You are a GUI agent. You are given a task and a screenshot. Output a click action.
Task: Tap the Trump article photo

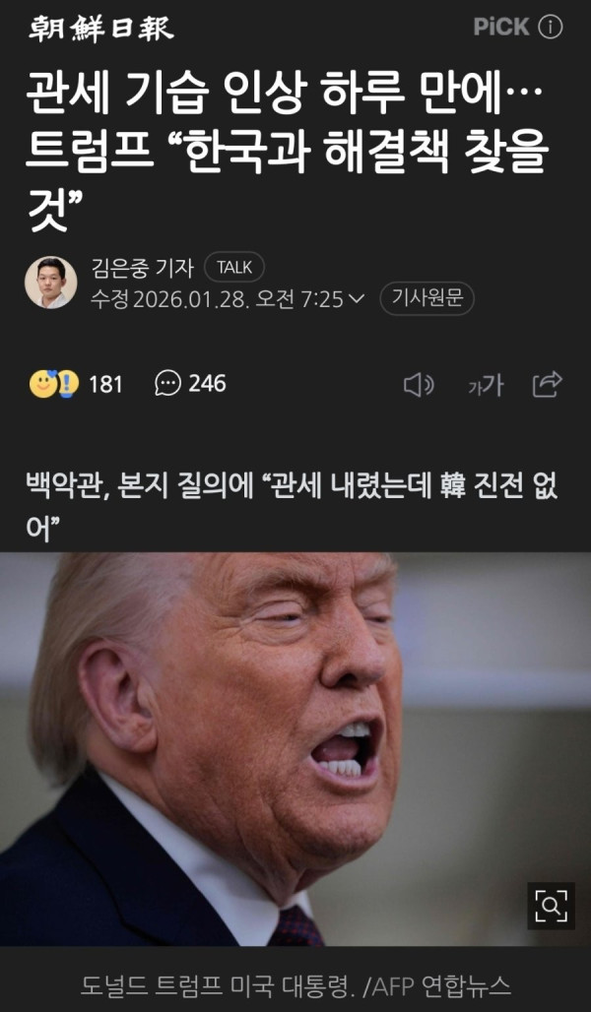tap(295, 749)
